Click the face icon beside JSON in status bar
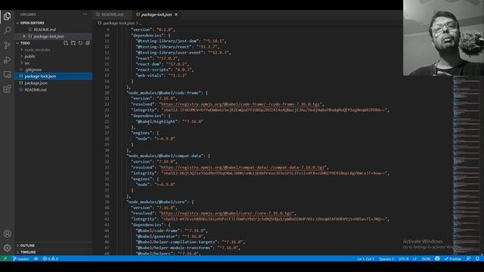Viewport: 484px width, 272px height. (x=437, y=258)
